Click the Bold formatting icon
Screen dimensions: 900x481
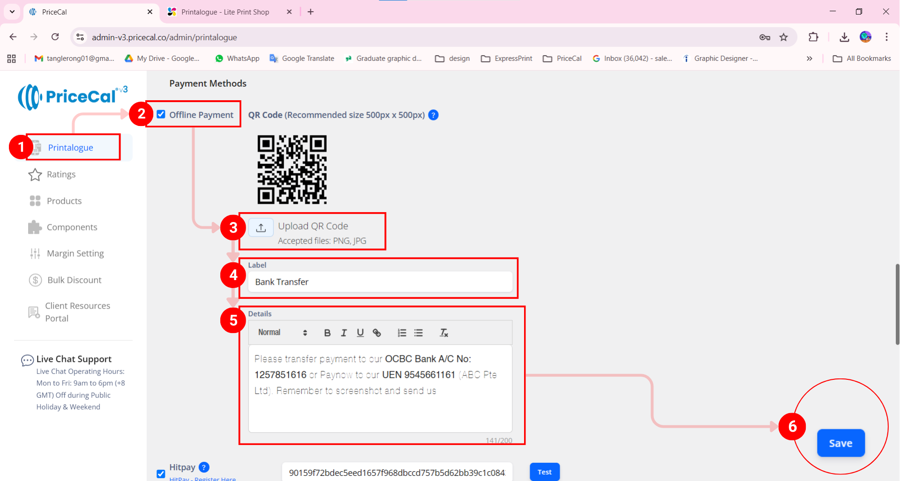(x=327, y=333)
